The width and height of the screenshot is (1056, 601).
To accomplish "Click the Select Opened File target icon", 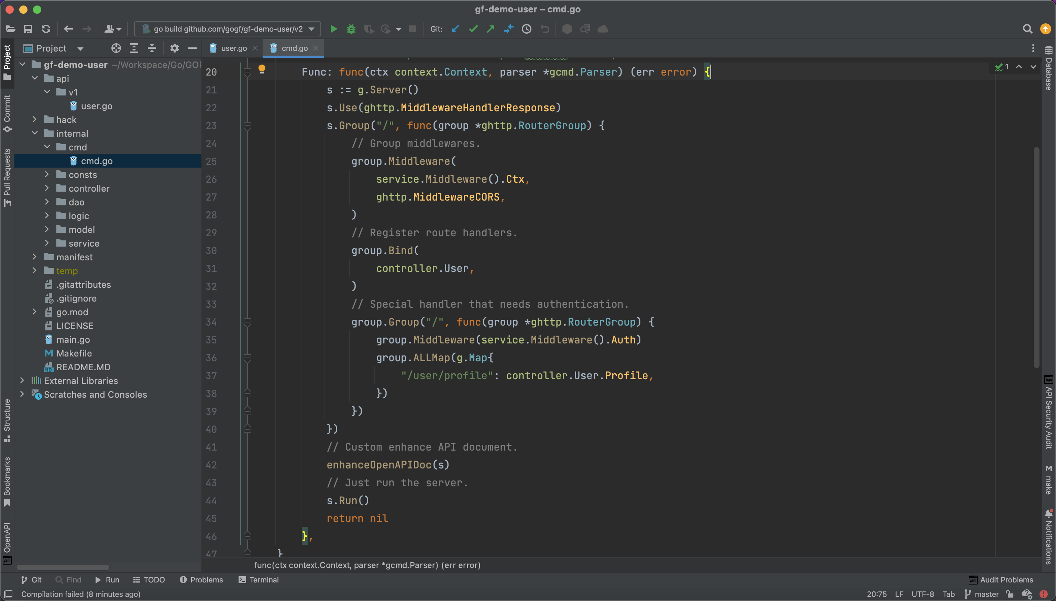I will (116, 48).
